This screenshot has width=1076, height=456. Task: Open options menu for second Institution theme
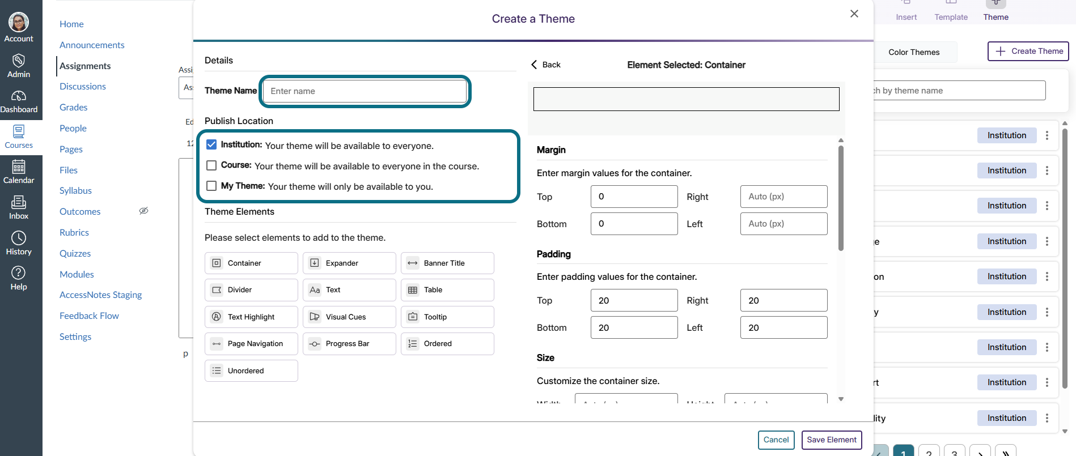(x=1047, y=171)
